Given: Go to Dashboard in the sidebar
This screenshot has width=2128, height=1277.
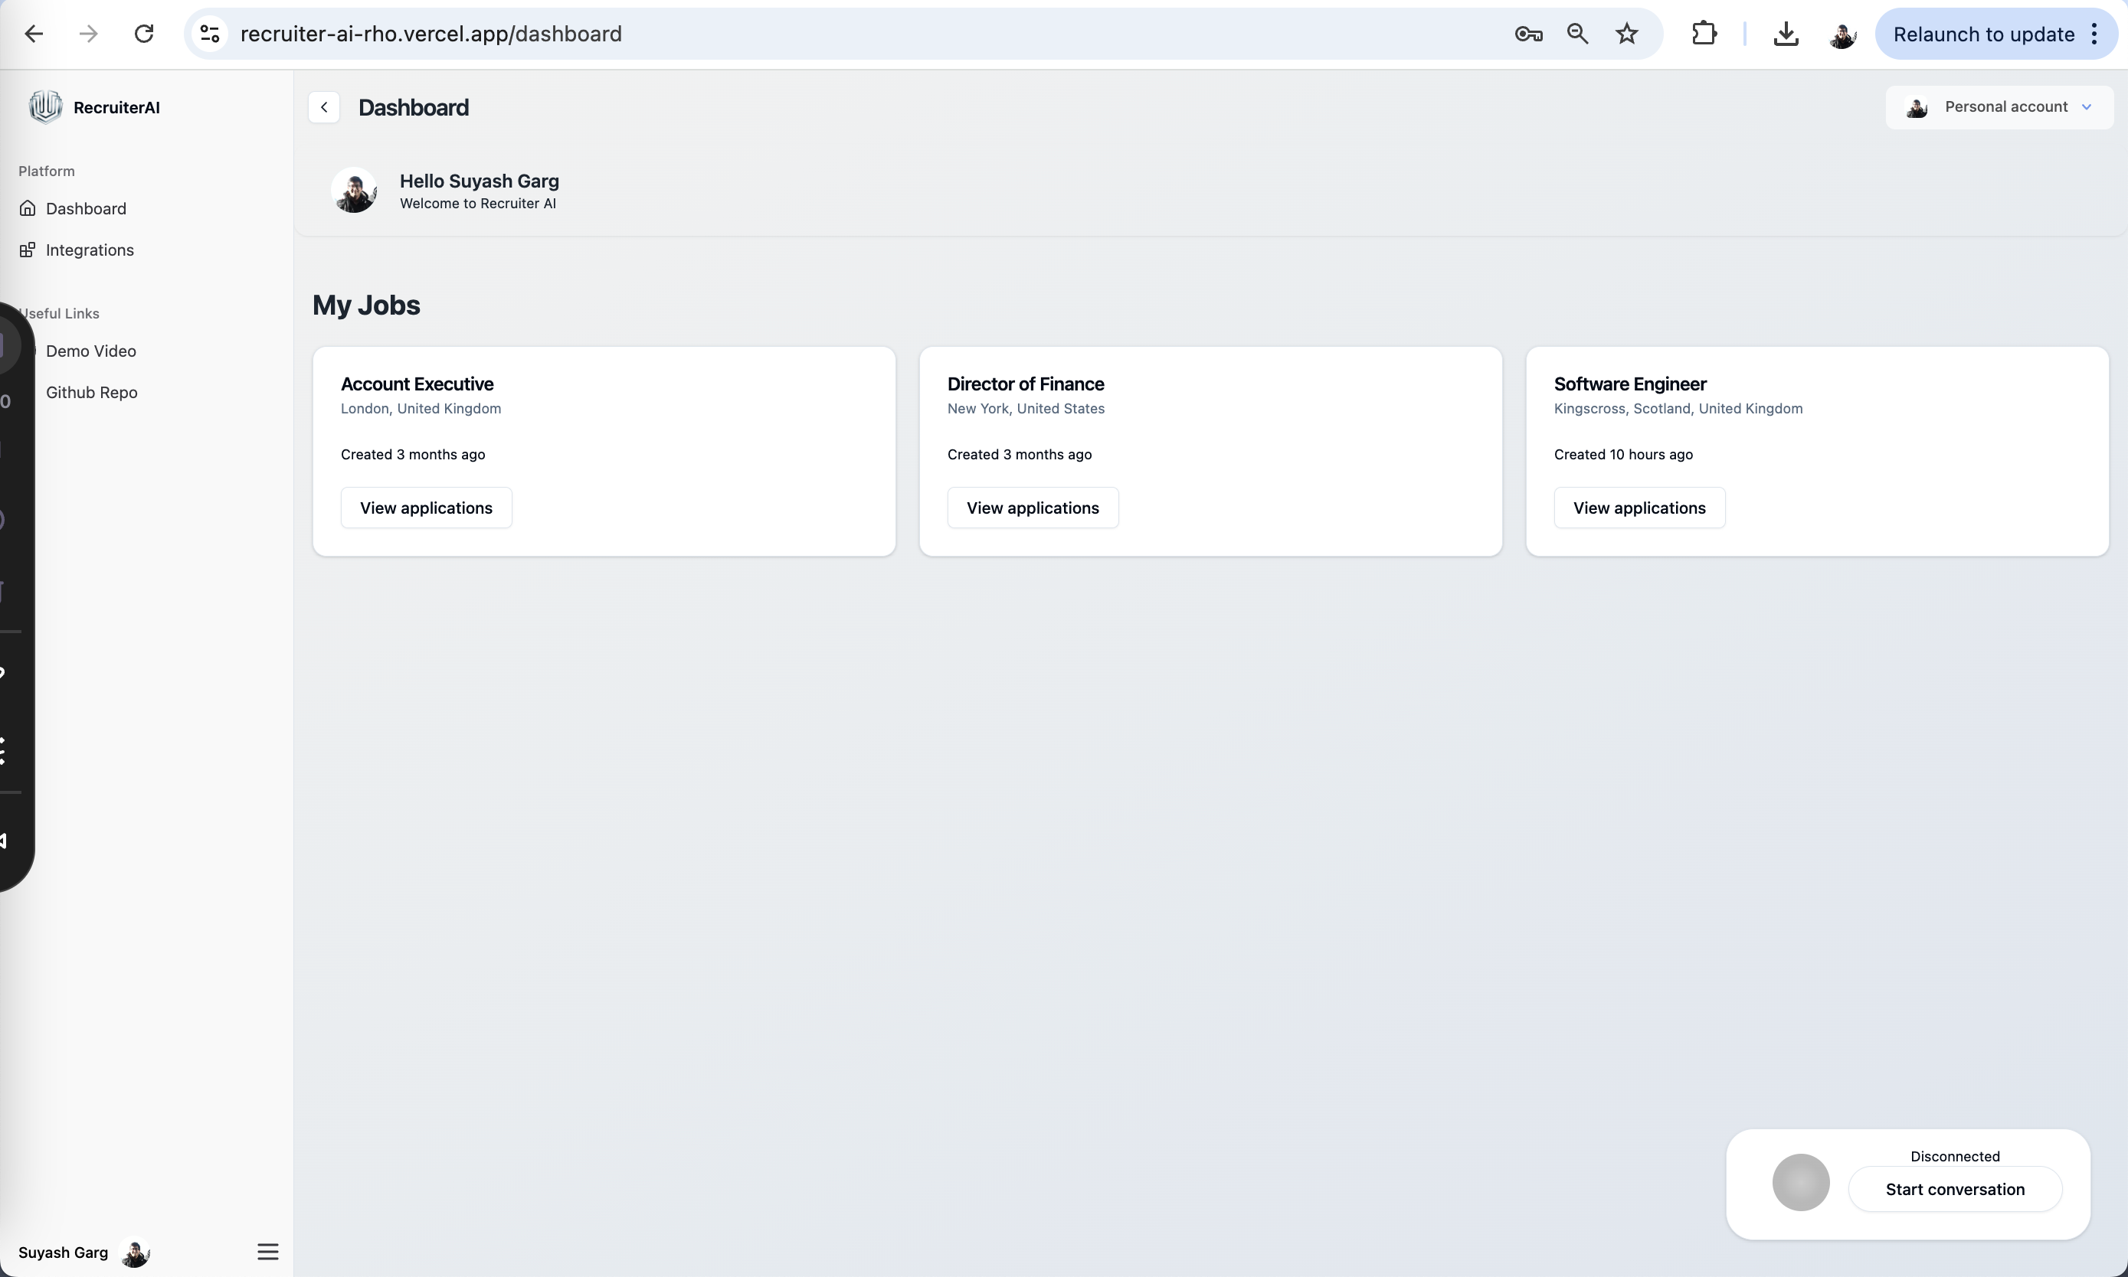Looking at the screenshot, I should (x=85, y=209).
